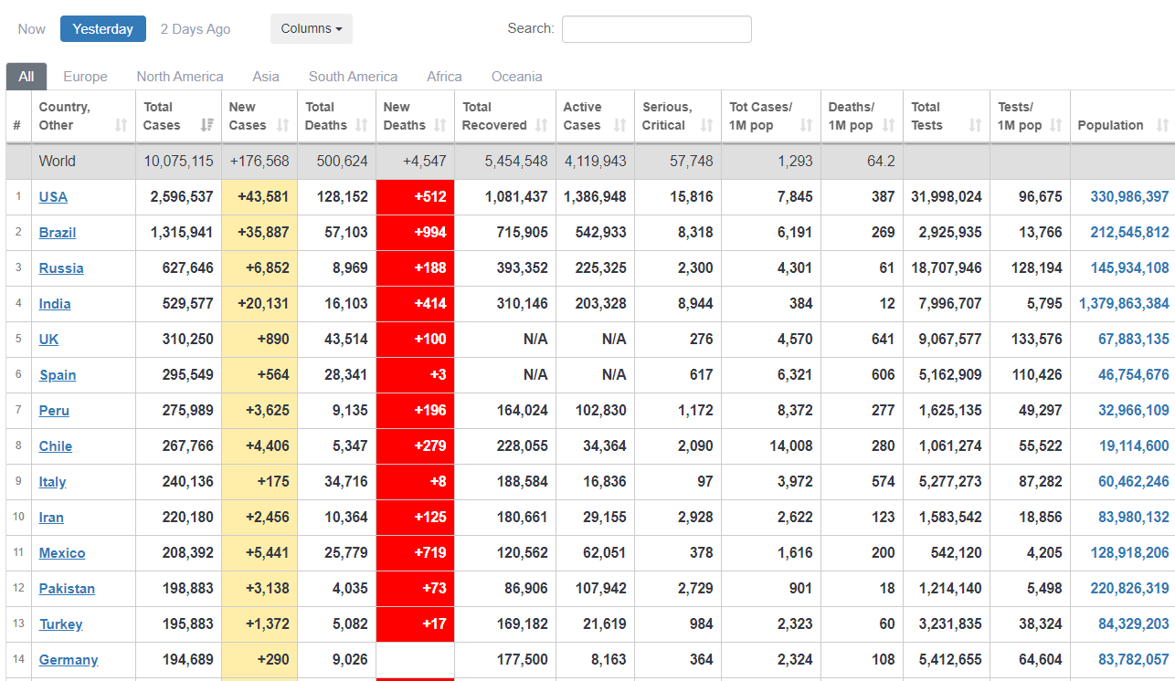The image size is (1175, 681).
Task: Open the Columns dropdown
Action: point(312,28)
